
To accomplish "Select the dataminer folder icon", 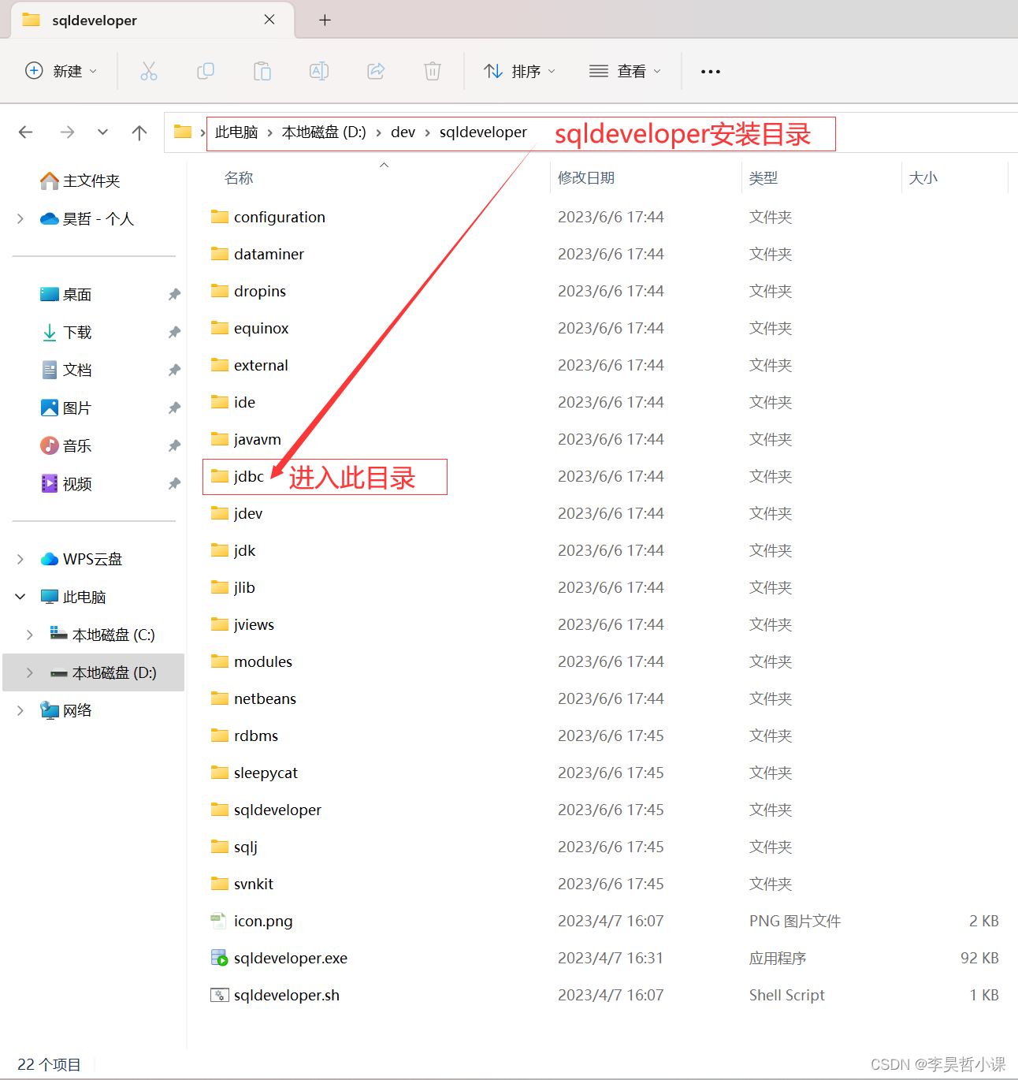I will [x=220, y=254].
